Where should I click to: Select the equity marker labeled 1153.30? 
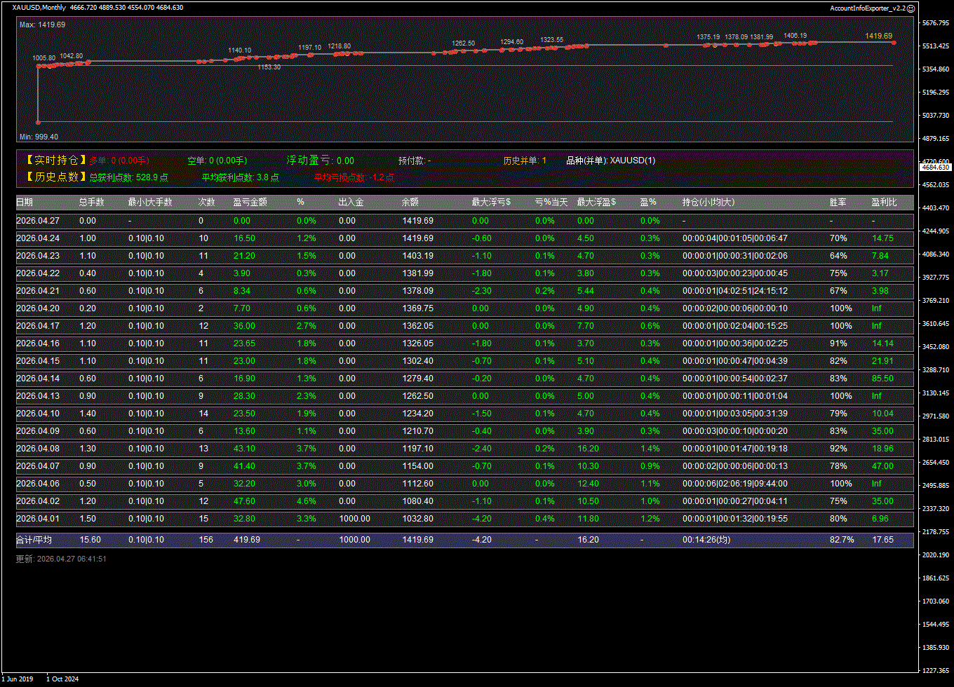pos(269,59)
